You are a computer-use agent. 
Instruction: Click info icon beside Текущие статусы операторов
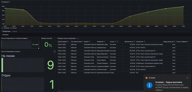[78, 38]
